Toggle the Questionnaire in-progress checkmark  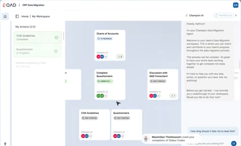pyautogui.click(x=56, y=51)
